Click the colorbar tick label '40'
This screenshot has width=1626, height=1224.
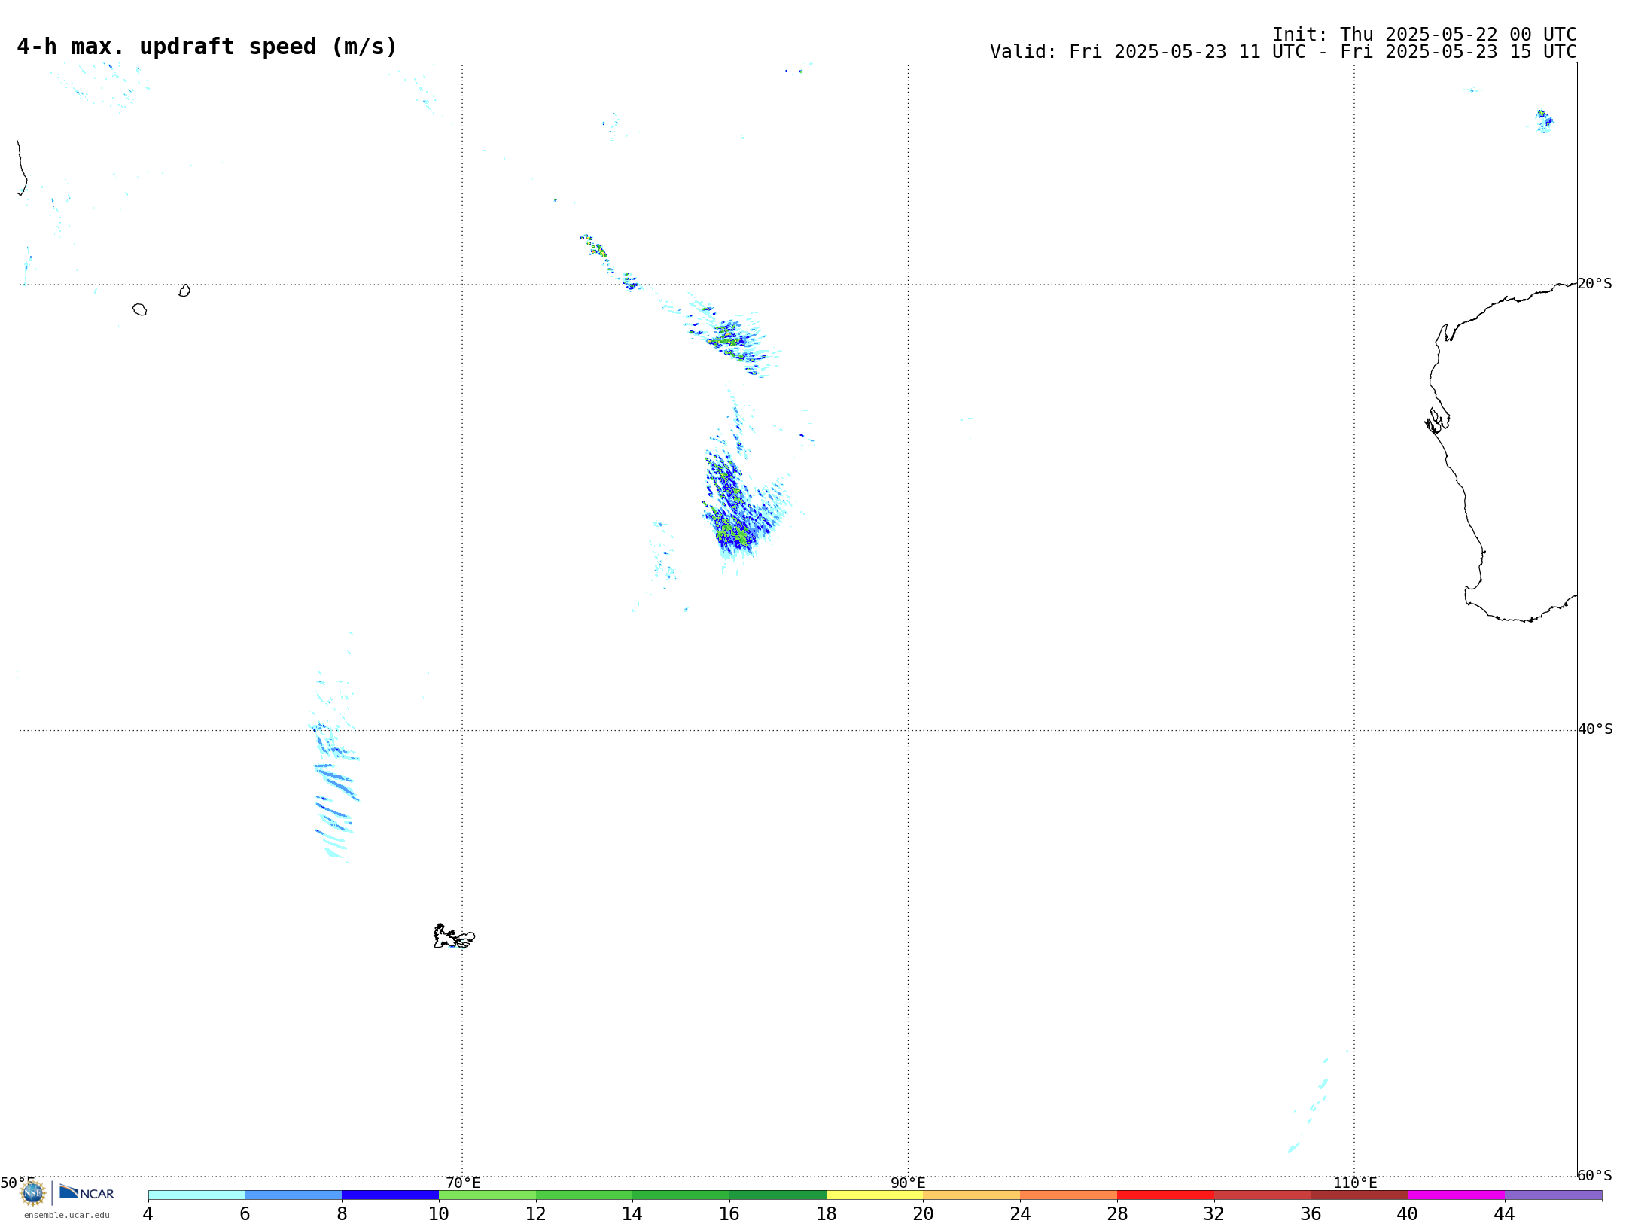click(x=1408, y=1213)
